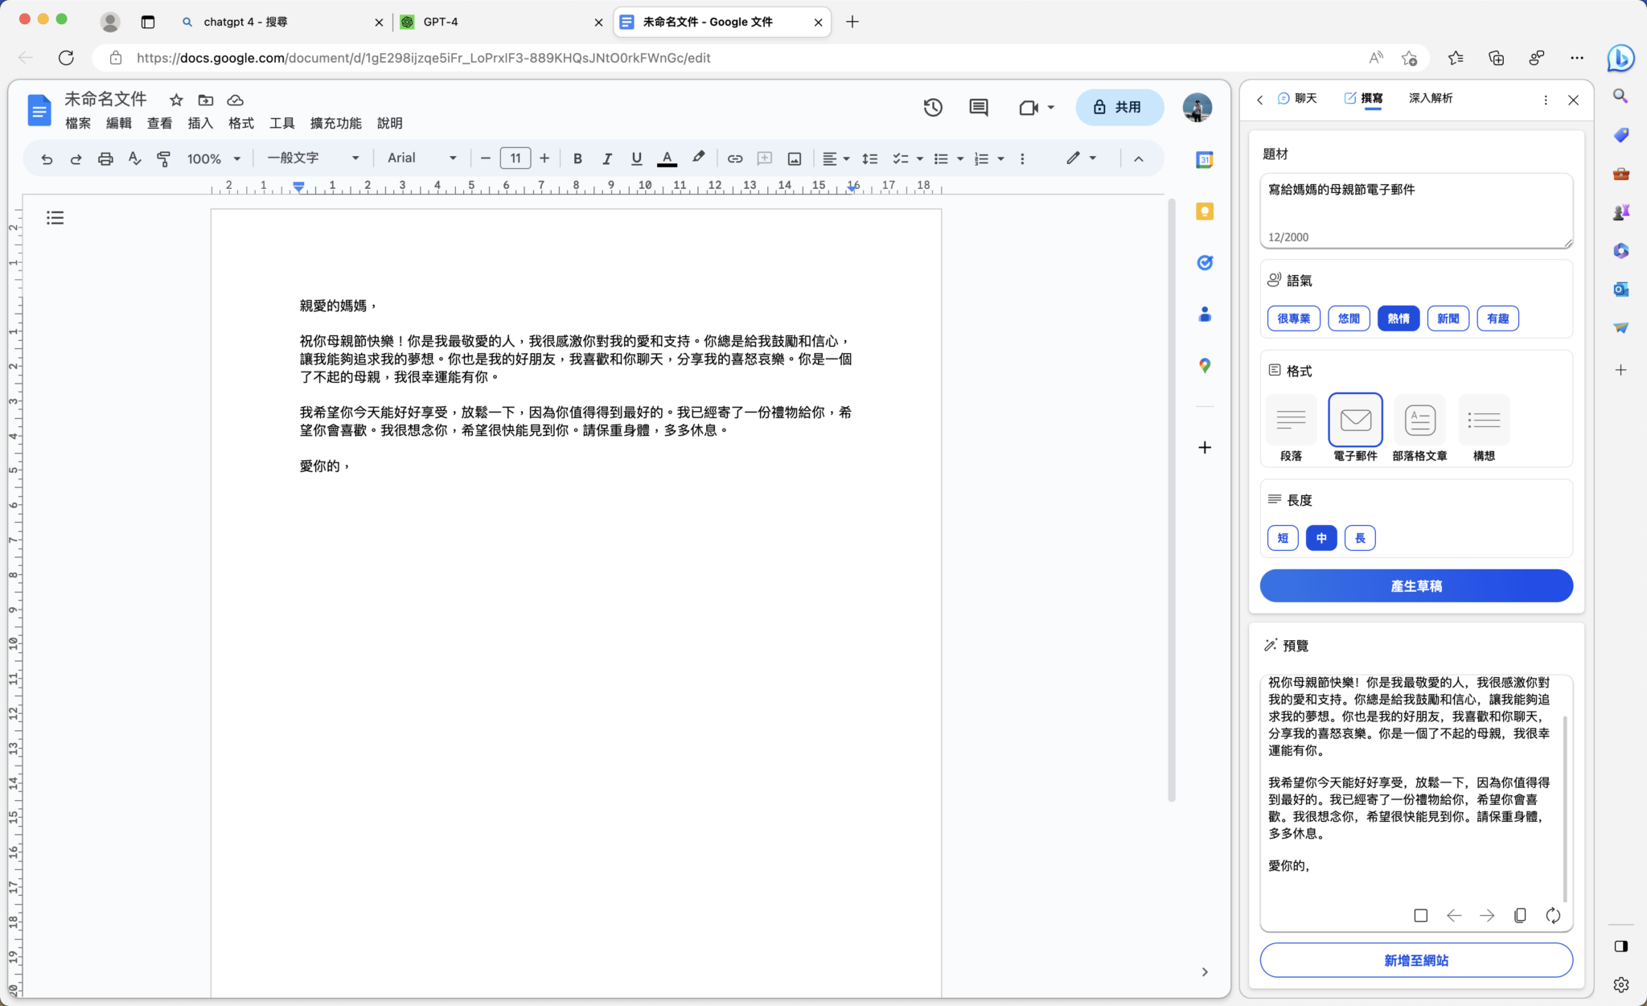This screenshot has height=1006, width=1647.
Task: Insert an image into the document
Action: [794, 158]
